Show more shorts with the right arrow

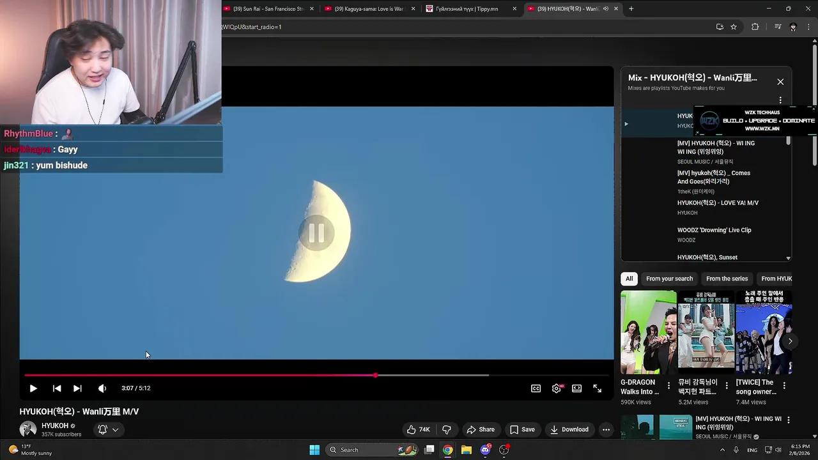point(790,341)
